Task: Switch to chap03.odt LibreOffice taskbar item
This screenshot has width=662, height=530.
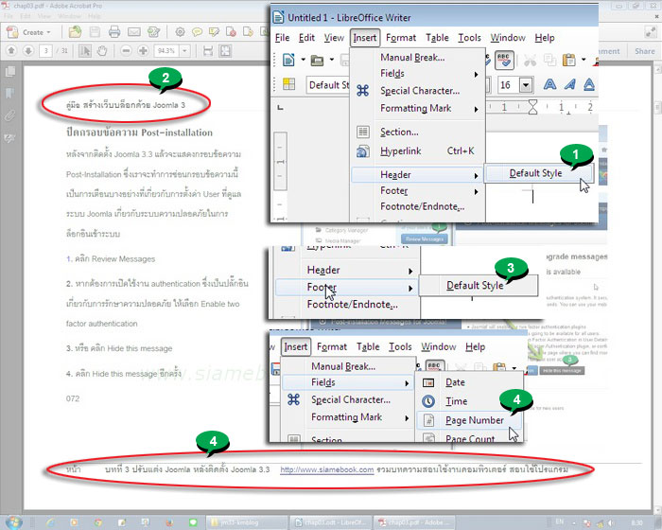Action: tap(330, 522)
